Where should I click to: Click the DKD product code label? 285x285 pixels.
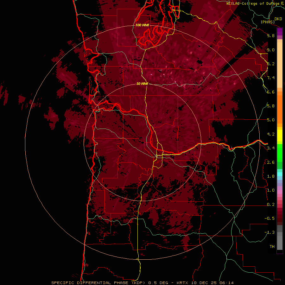click(278, 19)
